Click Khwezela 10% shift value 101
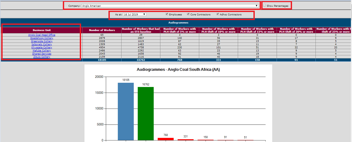Screen dimensions: 352x142 pos(219,48)
